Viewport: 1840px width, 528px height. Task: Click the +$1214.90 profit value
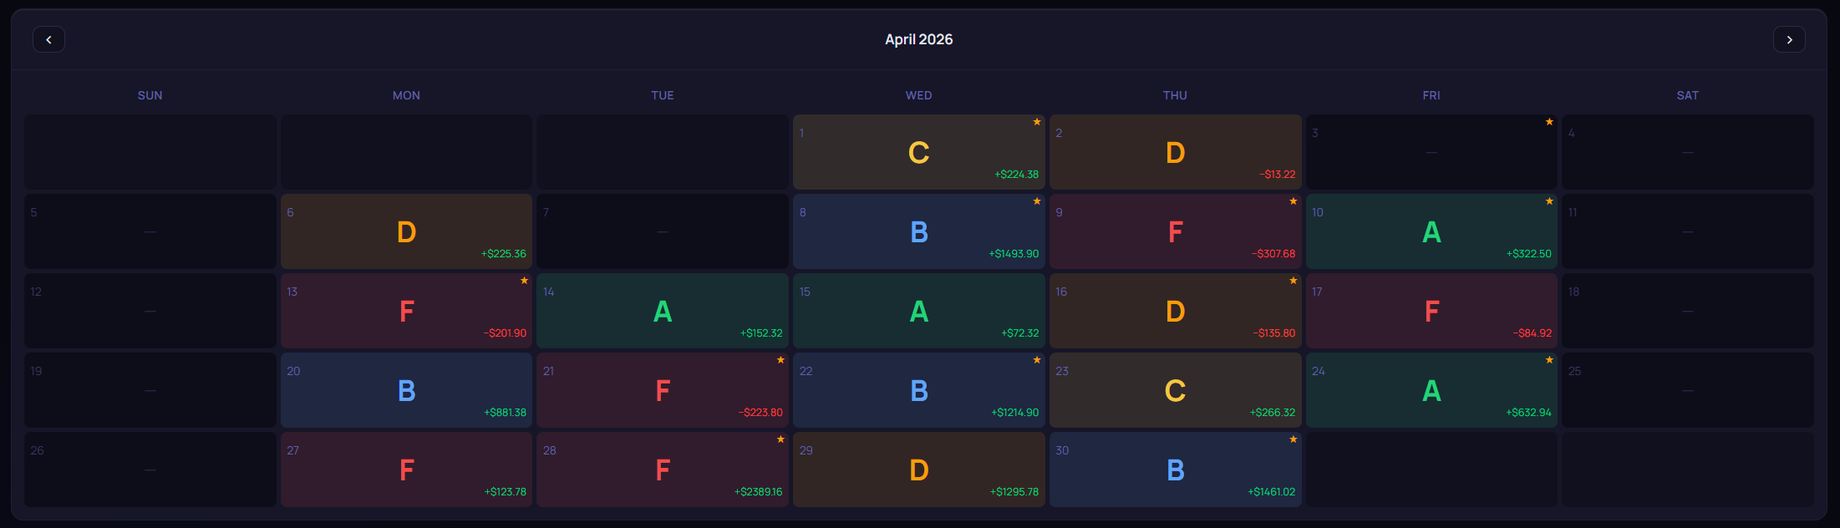click(1015, 413)
